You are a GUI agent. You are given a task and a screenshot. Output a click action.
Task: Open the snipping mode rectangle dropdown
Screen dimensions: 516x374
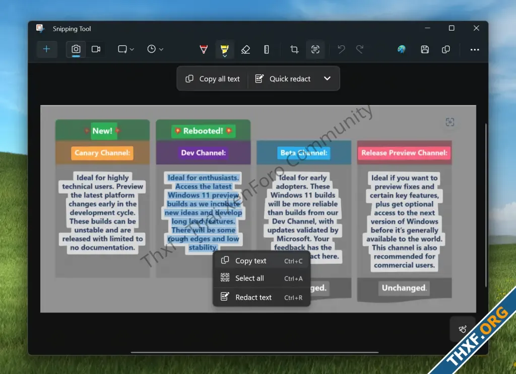coord(126,49)
